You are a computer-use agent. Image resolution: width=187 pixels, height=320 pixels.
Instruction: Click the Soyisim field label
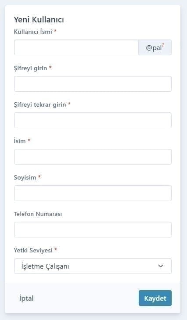click(25, 177)
